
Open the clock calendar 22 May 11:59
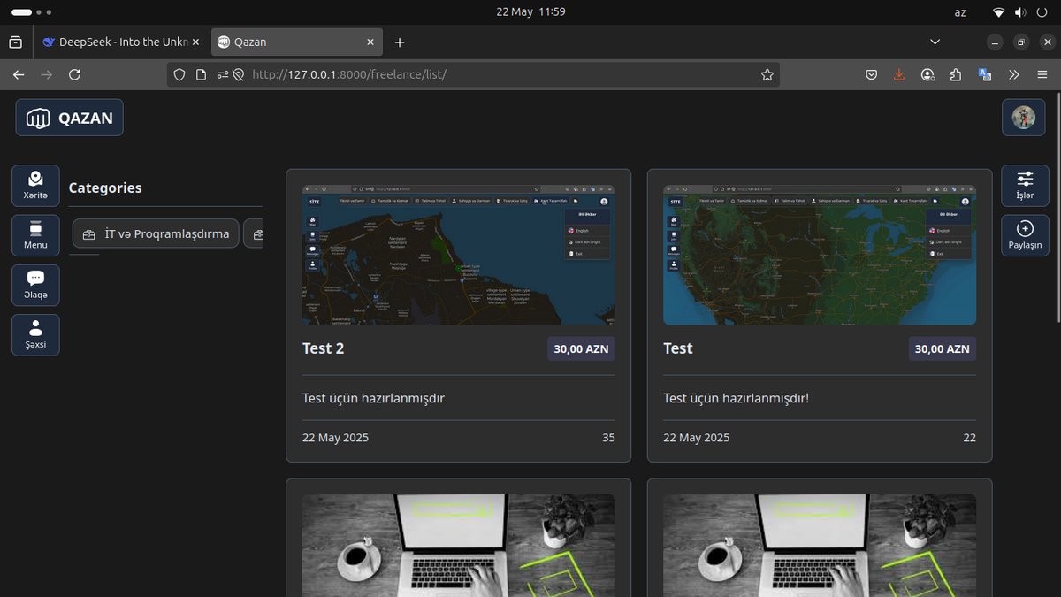[530, 11]
